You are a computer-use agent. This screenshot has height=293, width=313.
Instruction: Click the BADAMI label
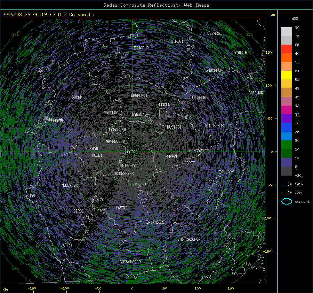138,115
